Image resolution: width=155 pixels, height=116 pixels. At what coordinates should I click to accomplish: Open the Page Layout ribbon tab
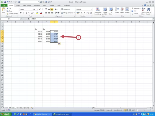27,5
